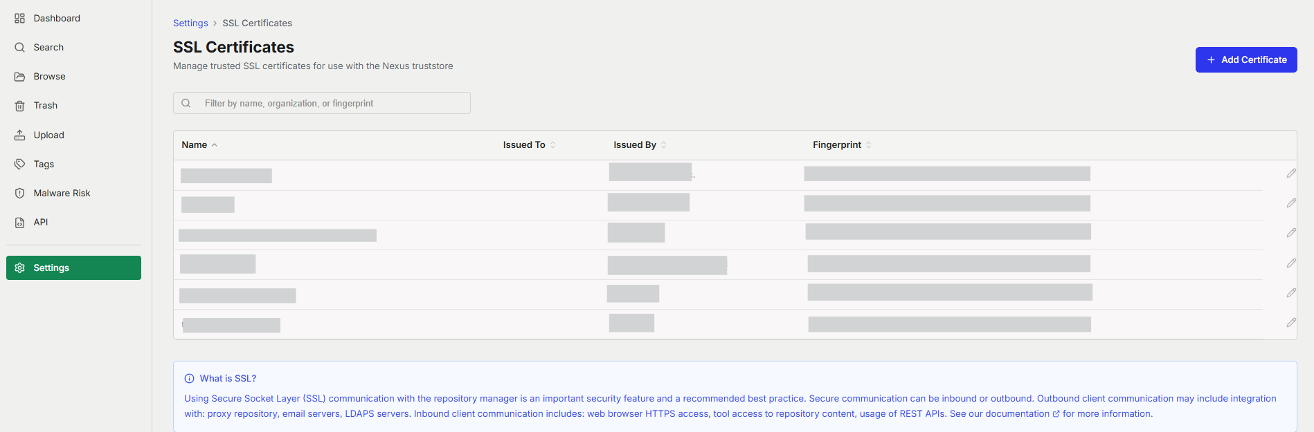
Task: Click edit pencil on first certificate row
Action: pos(1291,173)
